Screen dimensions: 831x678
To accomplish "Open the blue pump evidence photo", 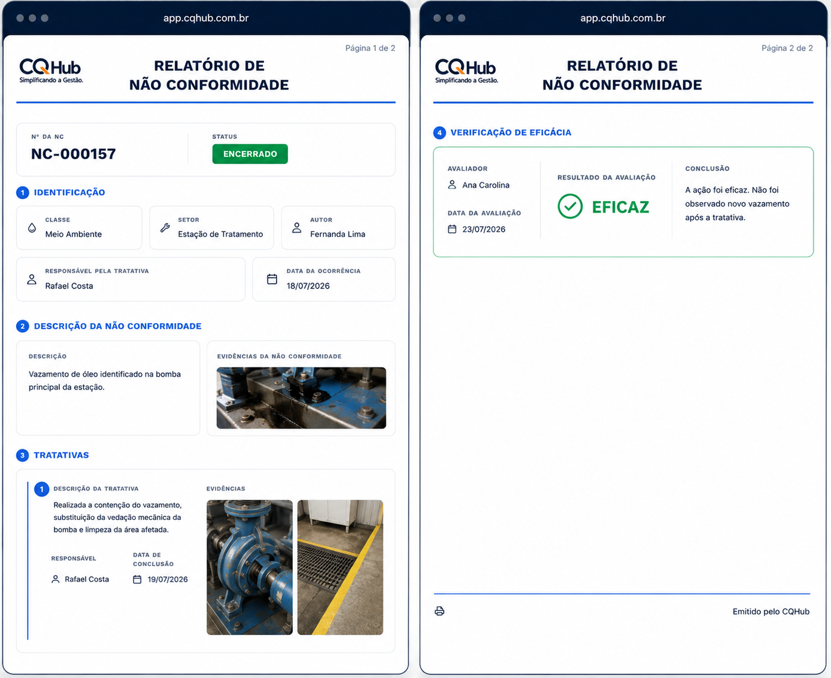I will coord(250,567).
